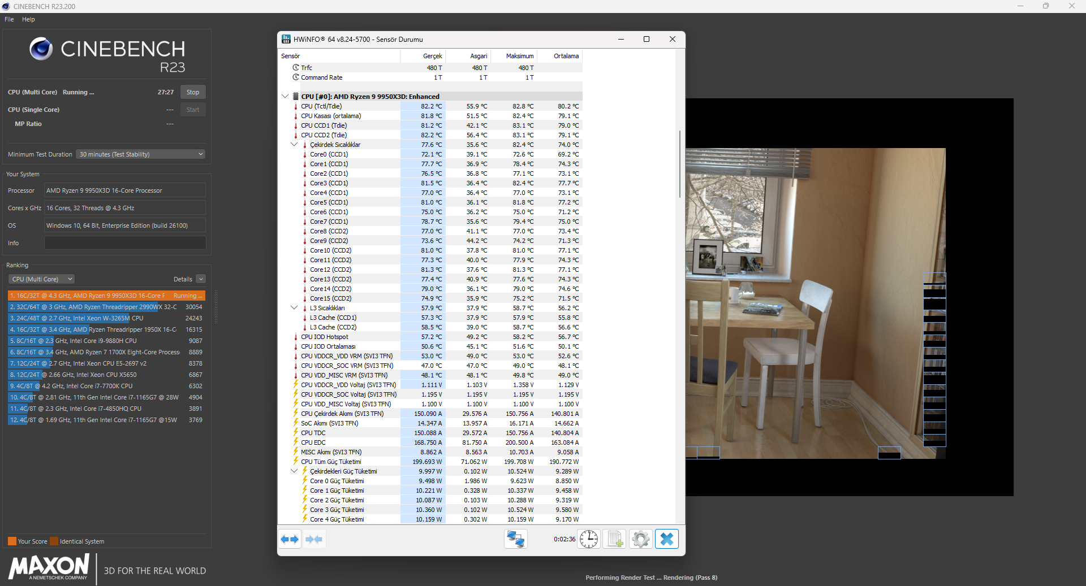1086x586 pixels.
Task: Toggle the Details checkbox arrow in Ranking
Action: [201, 279]
